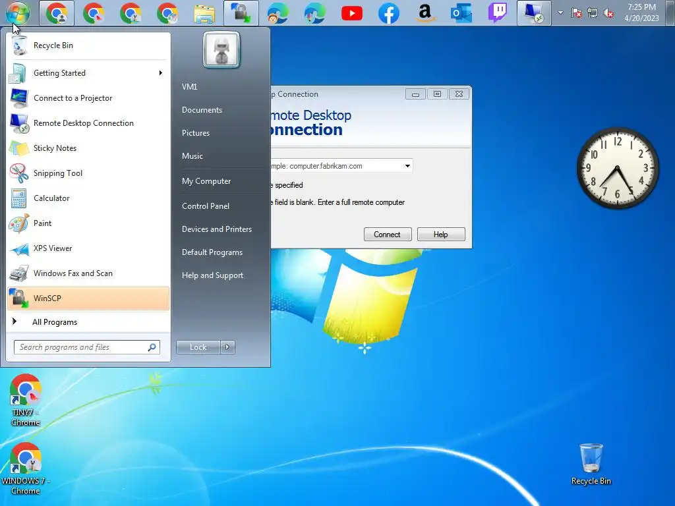Open Chrome with red arrow badge in taskbar
The height and width of the screenshot is (506, 675).
94,13
